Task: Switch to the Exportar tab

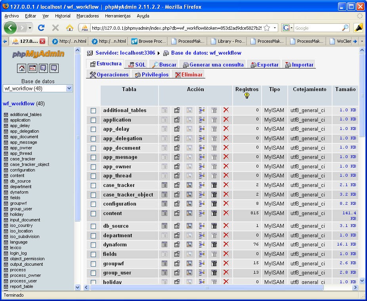Action: (264, 65)
